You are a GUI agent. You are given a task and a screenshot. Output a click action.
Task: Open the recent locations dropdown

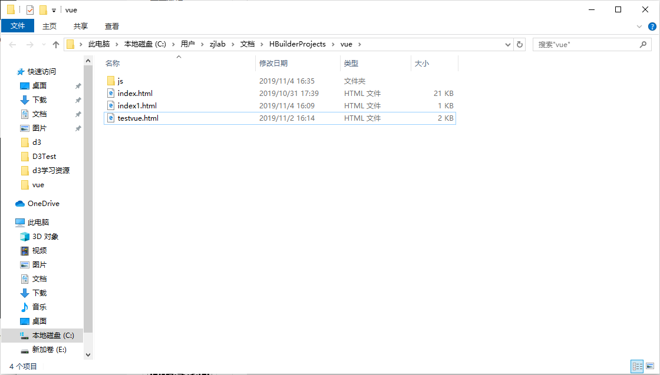pos(44,45)
